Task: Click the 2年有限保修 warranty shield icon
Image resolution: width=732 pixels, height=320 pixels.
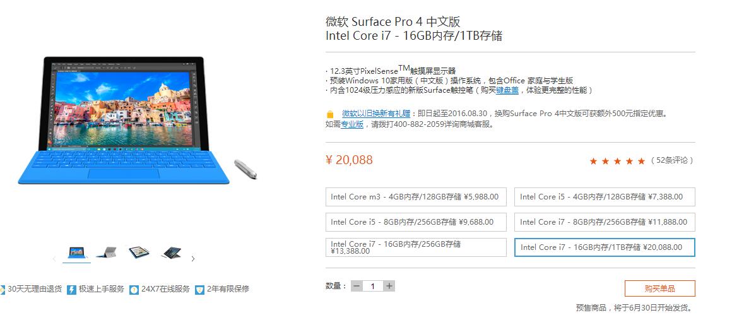Action: (200, 290)
